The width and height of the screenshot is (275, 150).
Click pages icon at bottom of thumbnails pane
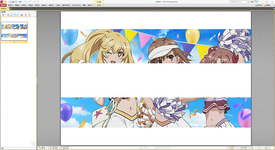(x=32, y=144)
